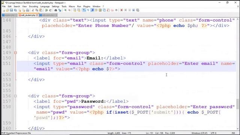Click the Stop Recording macro icon
Image resolution: width=240 pixels, height=135 pixels.
pyautogui.click(x=126, y=10)
